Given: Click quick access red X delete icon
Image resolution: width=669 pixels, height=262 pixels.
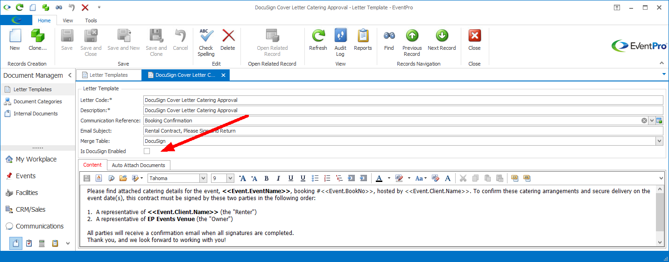Looking at the screenshot, I should click(x=85, y=7).
